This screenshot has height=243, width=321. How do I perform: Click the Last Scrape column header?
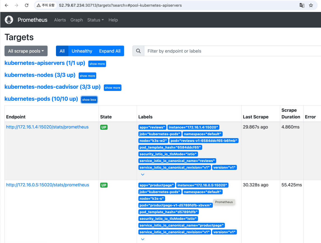tap(256, 117)
